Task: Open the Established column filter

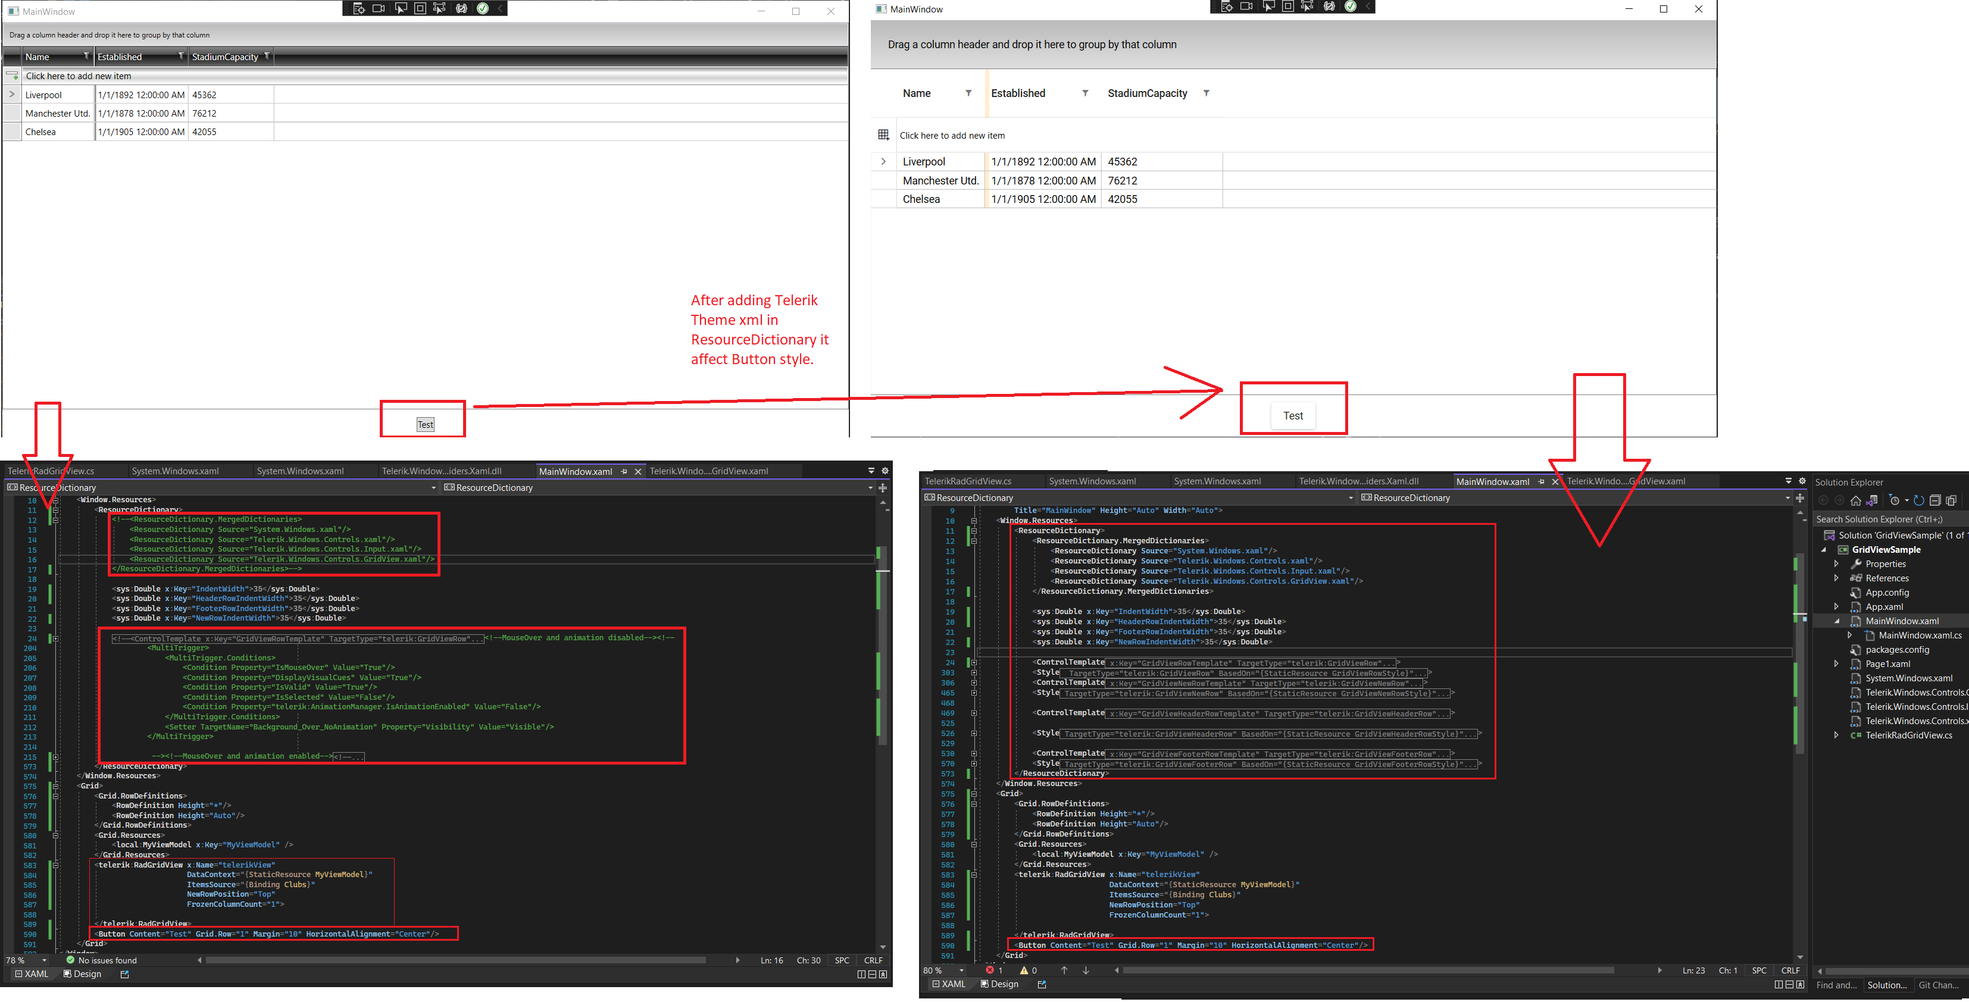Action: (x=1086, y=92)
